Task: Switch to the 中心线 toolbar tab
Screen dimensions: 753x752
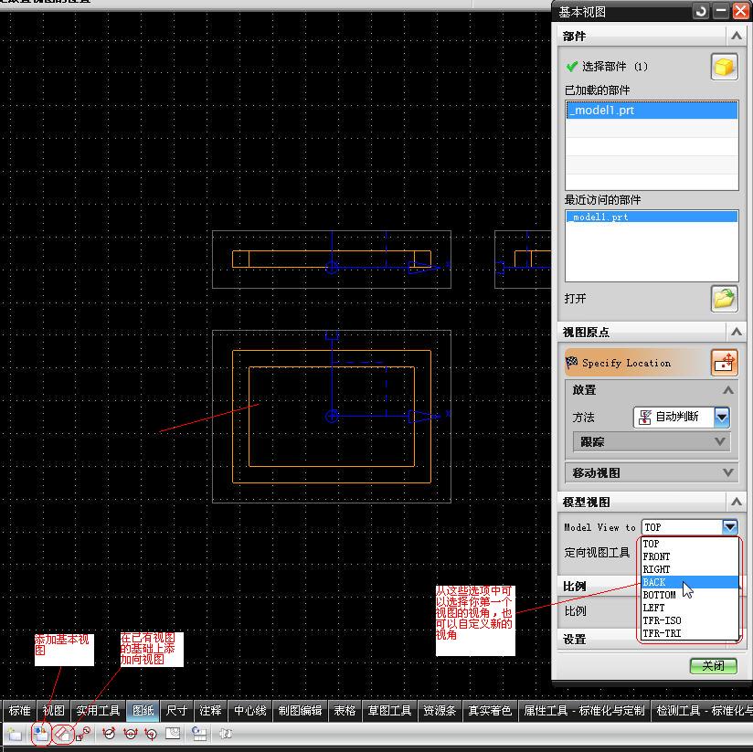Action: (249, 710)
